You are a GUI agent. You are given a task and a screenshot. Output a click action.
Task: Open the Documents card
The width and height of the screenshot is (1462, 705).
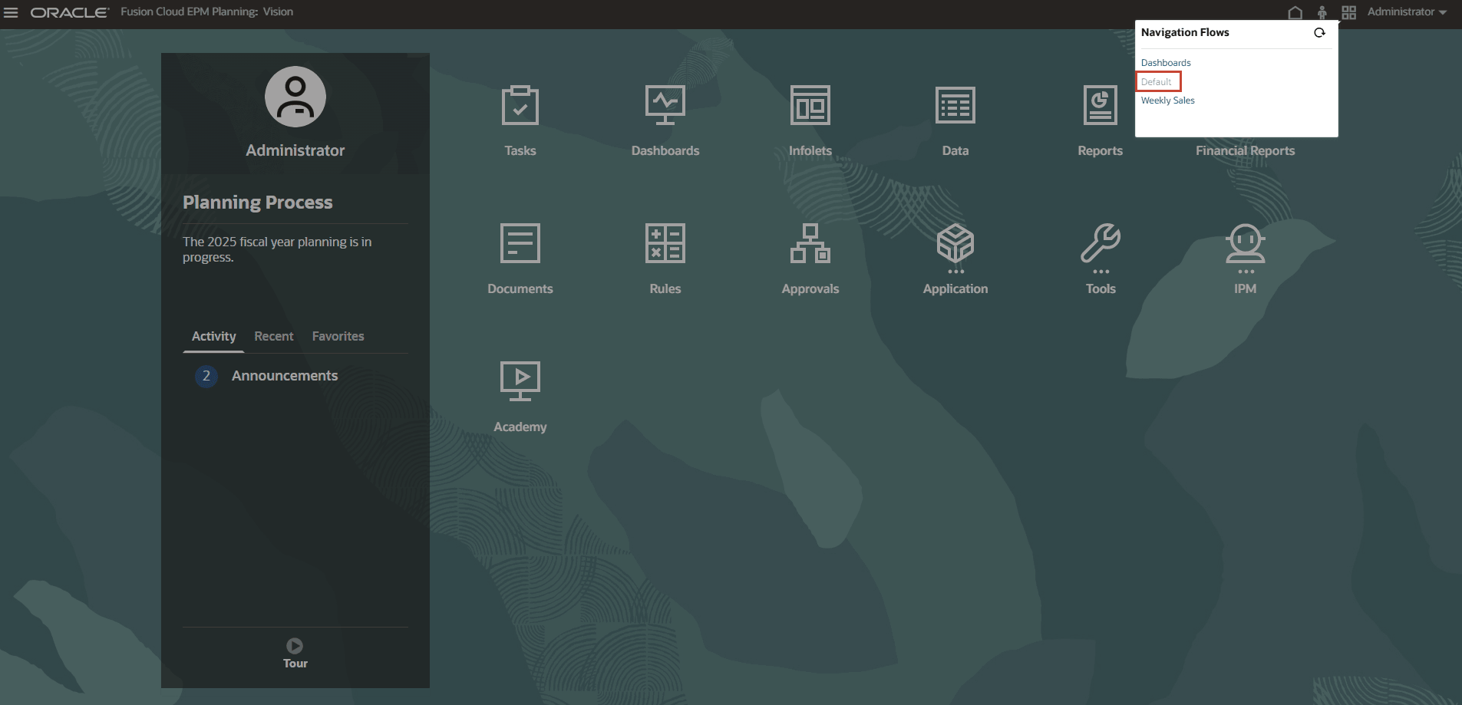[520, 259]
